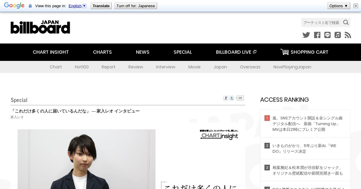
Task: Click the artist name search field
Action: click(322, 22)
